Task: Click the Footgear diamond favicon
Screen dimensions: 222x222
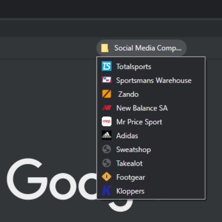Action: tap(107, 177)
